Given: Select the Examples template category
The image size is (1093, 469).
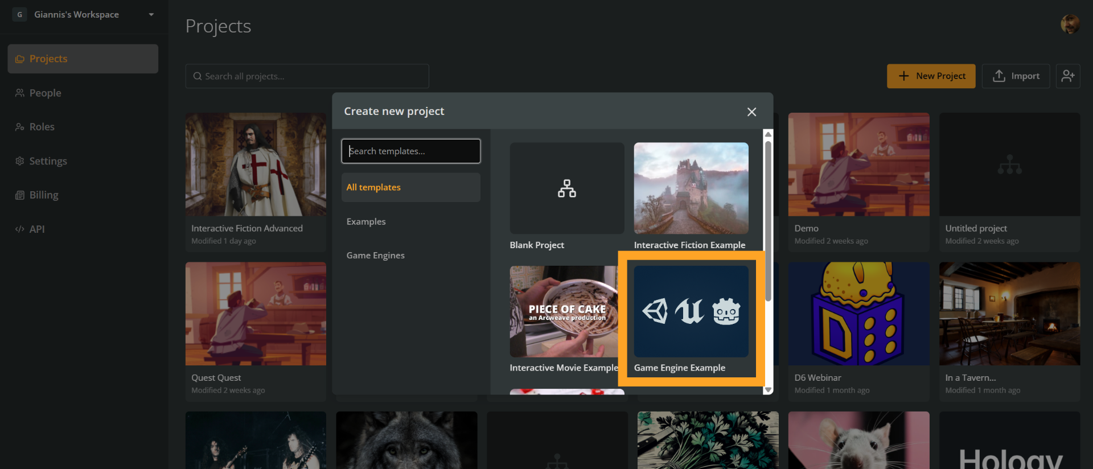Looking at the screenshot, I should coord(411,221).
